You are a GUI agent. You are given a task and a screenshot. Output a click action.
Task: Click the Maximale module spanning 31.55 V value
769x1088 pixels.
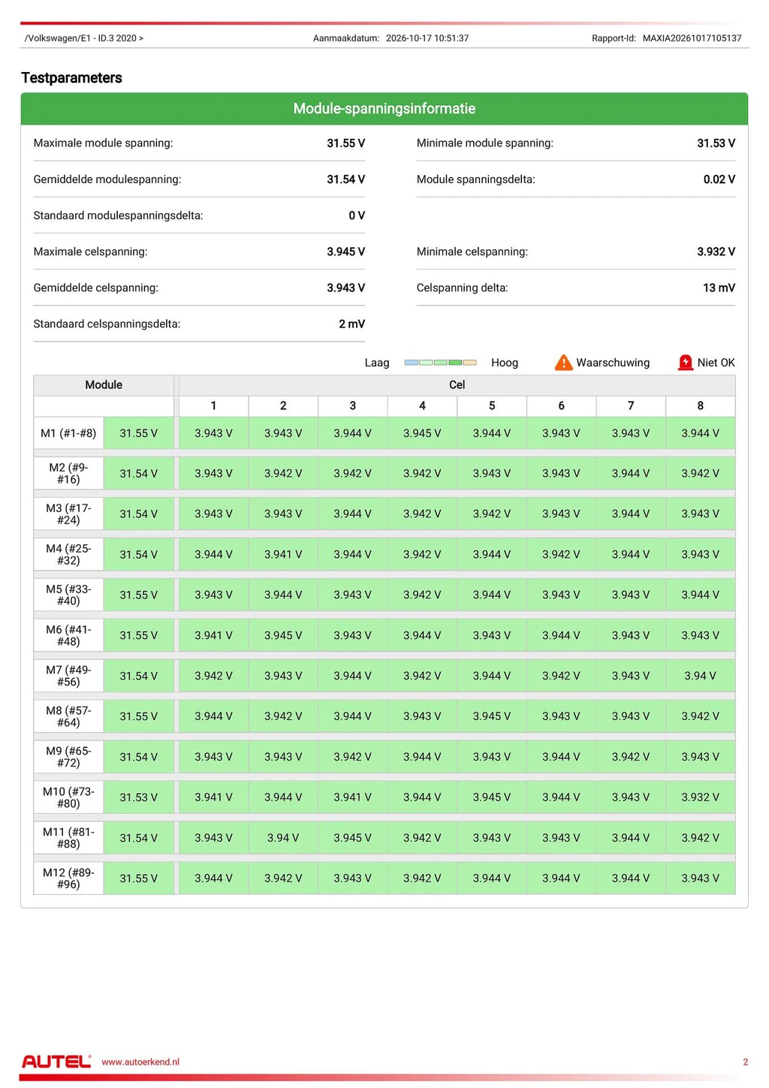tap(345, 143)
